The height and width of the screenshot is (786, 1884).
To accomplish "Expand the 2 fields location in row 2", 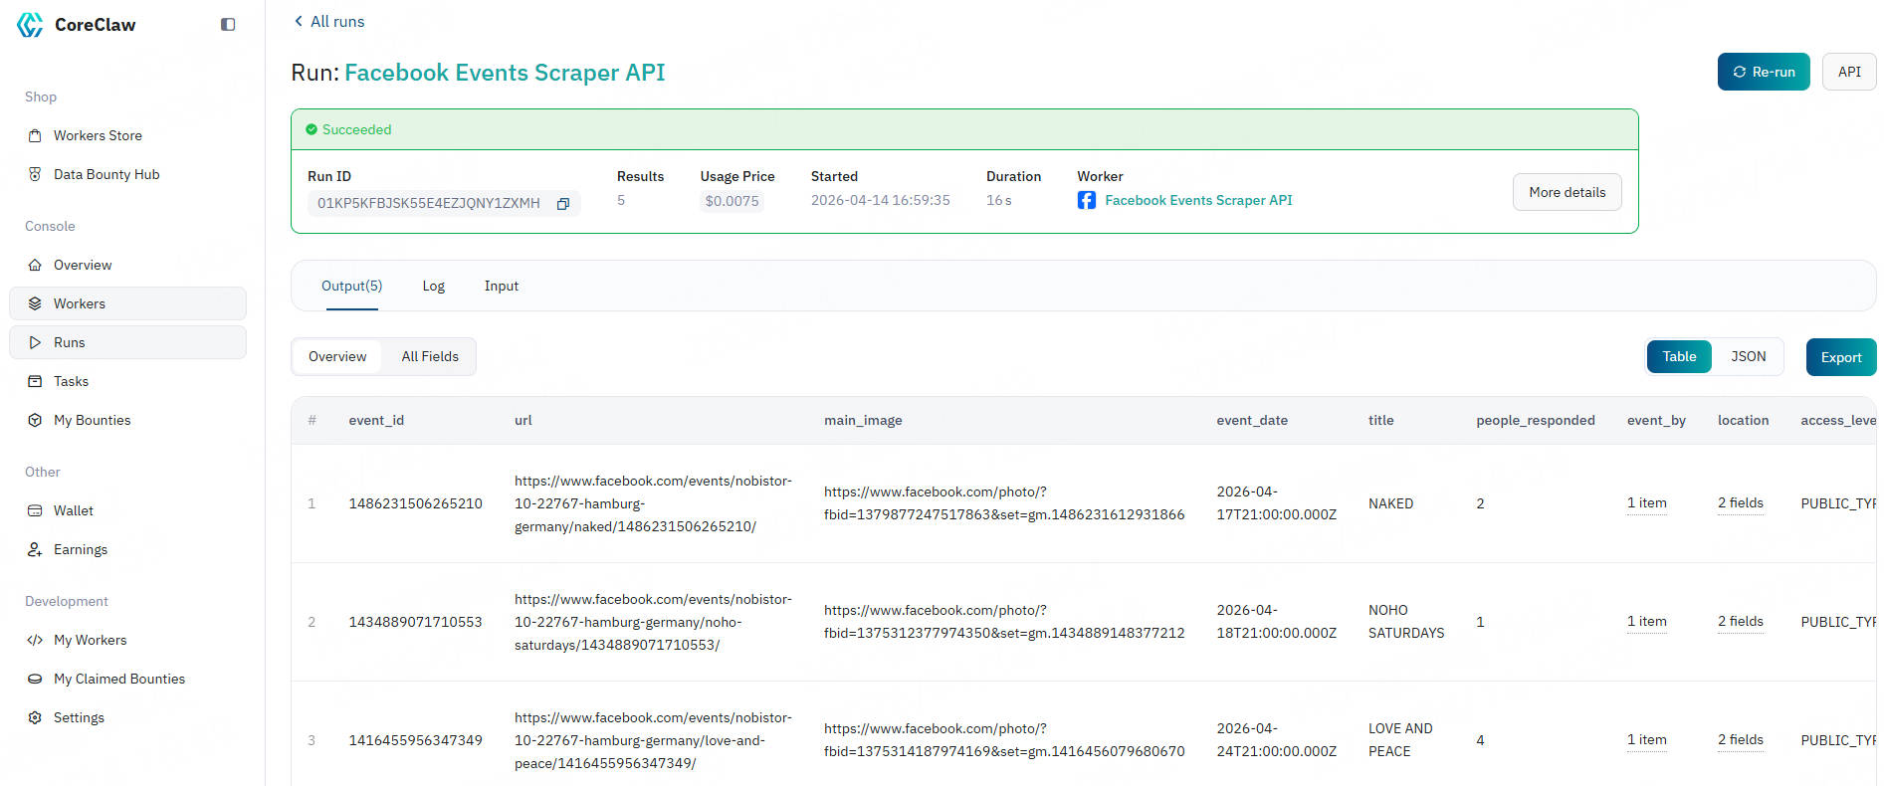I will click(1740, 622).
